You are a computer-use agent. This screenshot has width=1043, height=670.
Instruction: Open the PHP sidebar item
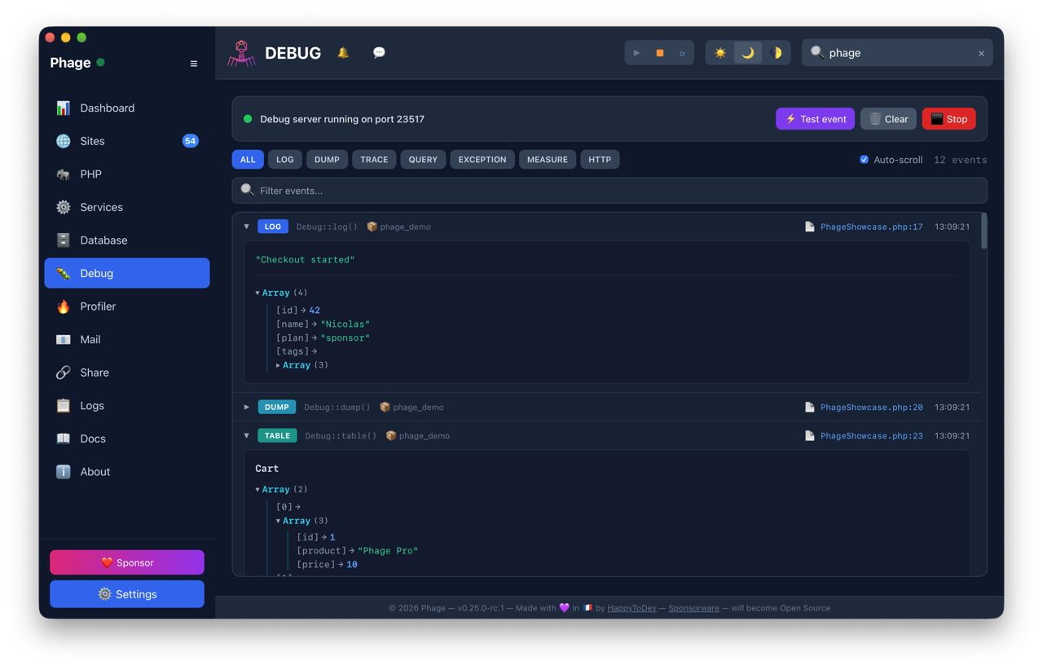[127, 174]
